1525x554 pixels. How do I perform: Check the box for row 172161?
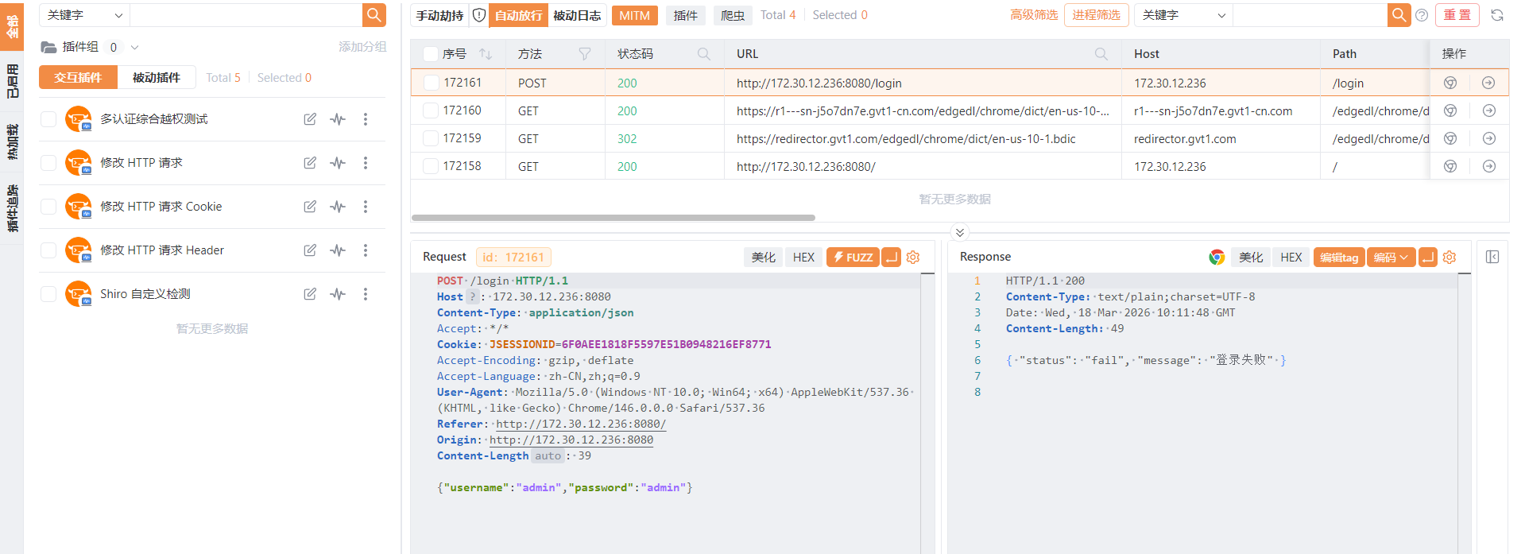[431, 83]
